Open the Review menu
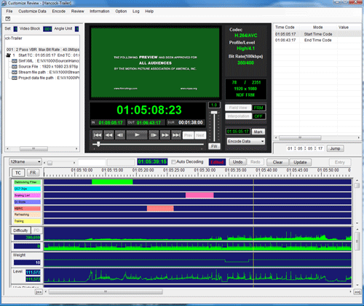364x306 pixels. [78, 11]
